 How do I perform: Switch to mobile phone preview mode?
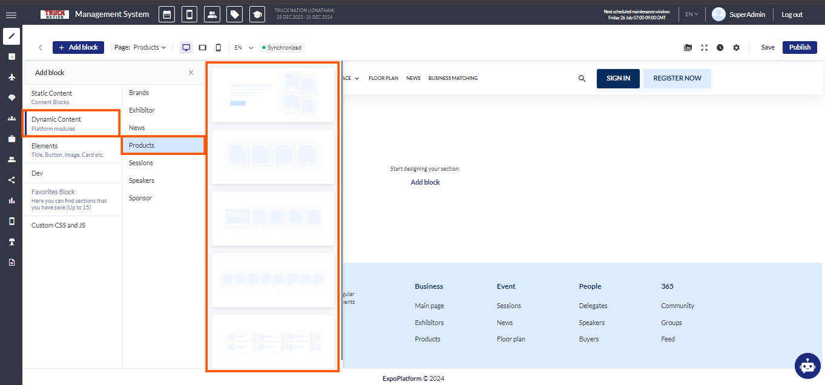(x=219, y=47)
